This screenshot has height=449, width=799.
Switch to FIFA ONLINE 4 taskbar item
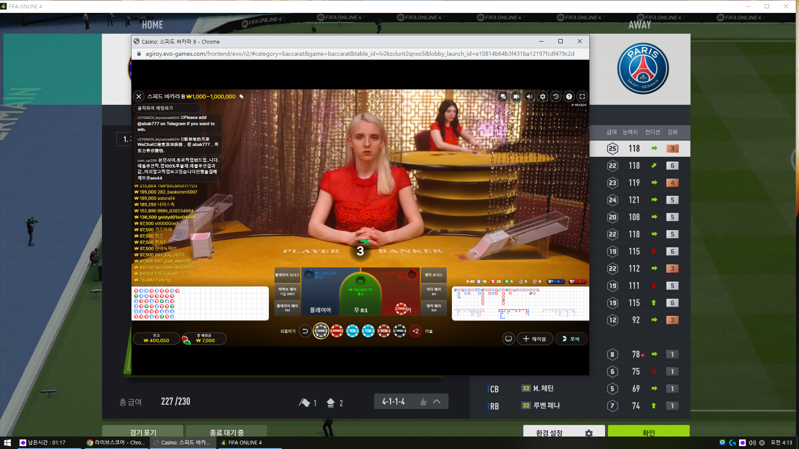(249, 443)
